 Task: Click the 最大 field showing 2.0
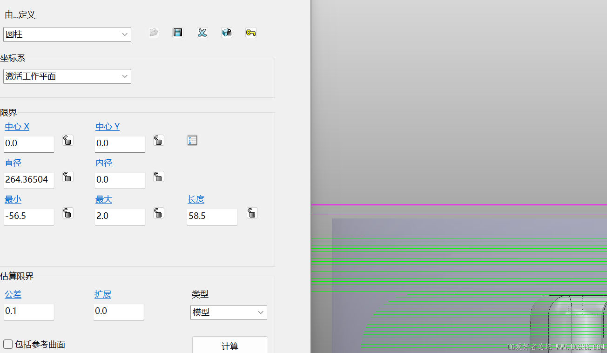(x=120, y=217)
